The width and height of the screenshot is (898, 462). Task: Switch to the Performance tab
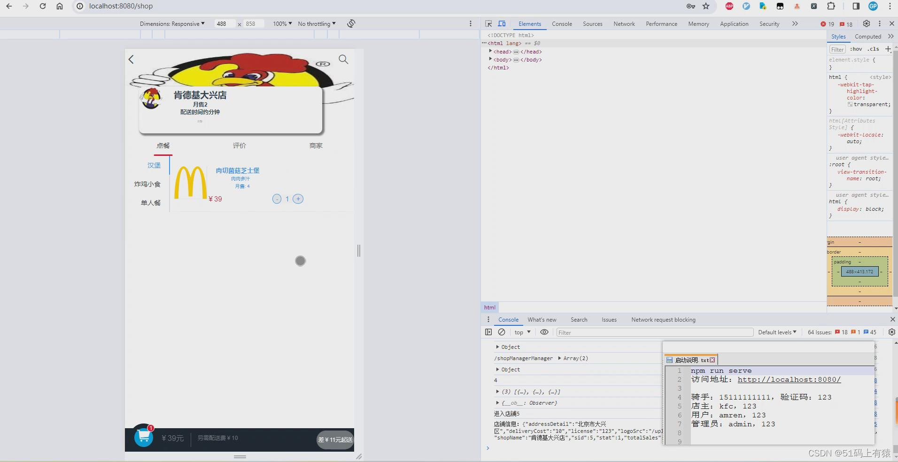[x=661, y=23]
